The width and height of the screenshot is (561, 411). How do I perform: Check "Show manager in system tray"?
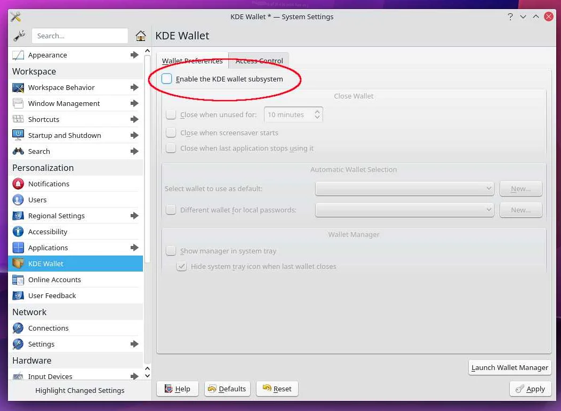pos(171,250)
